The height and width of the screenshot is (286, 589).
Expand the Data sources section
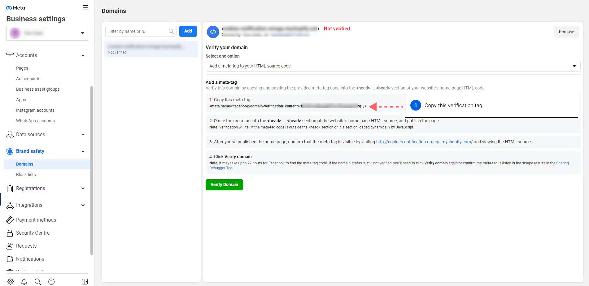click(83, 135)
